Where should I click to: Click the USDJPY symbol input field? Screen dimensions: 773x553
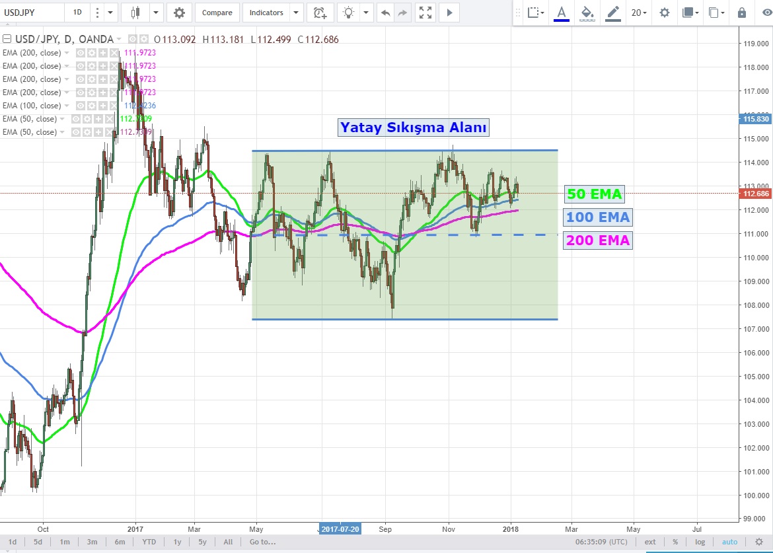coord(32,13)
